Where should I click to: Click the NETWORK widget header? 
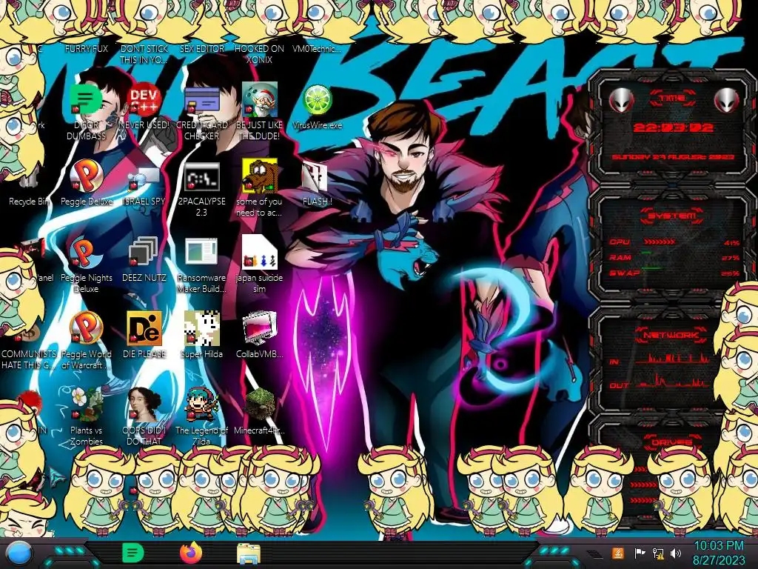[671, 335]
